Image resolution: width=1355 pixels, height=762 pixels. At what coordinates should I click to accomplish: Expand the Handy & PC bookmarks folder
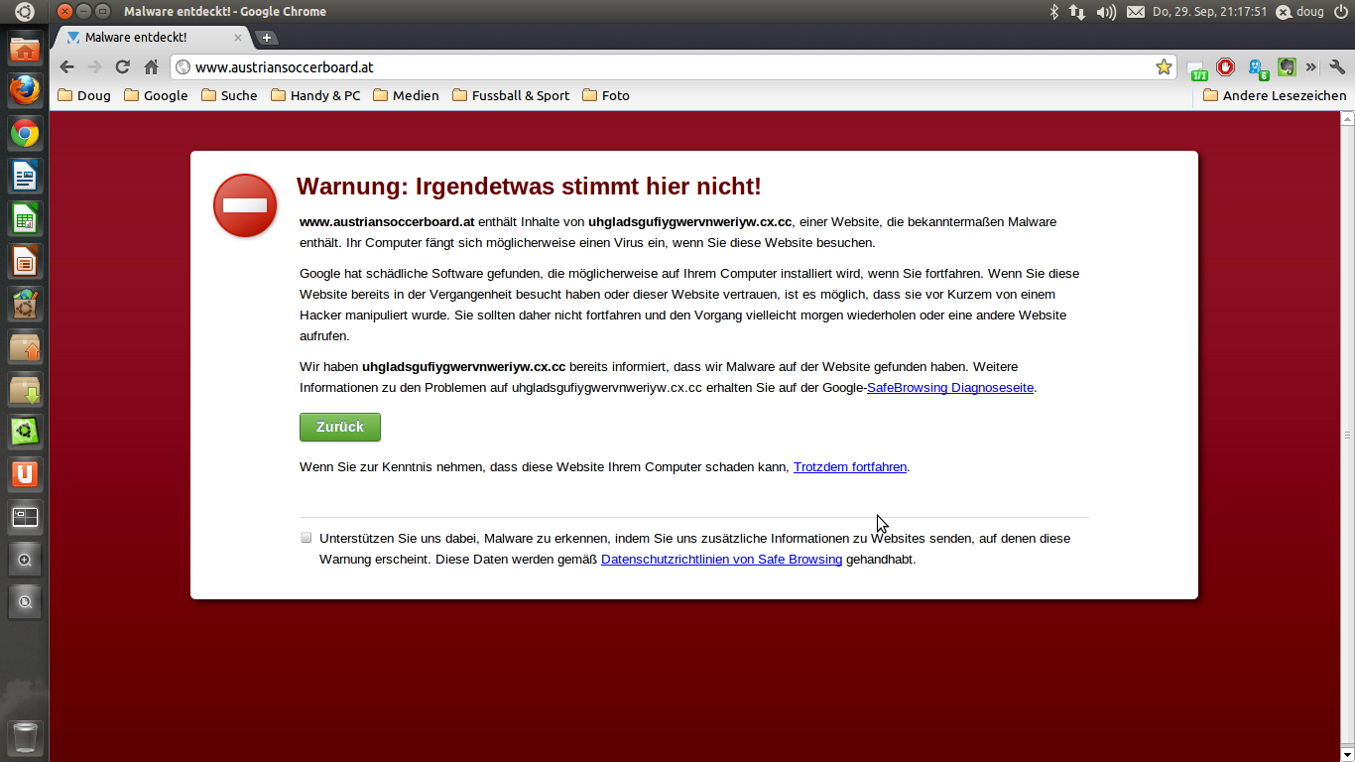(315, 95)
